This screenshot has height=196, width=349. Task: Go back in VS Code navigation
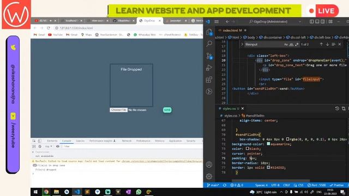227,22
